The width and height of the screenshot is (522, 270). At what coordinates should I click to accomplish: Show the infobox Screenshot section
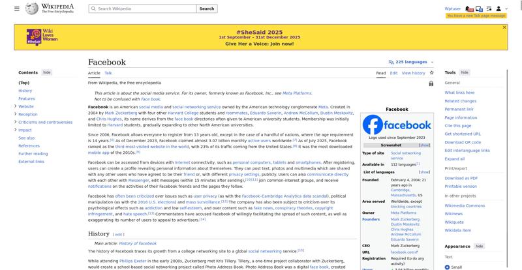click(424, 145)
